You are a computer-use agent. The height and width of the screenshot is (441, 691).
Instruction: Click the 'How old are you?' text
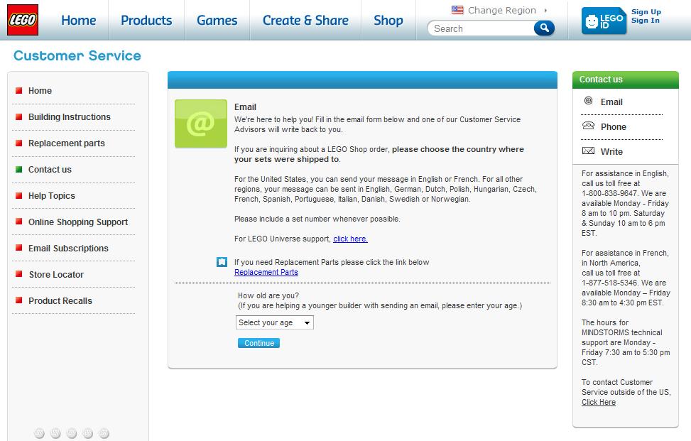268,295
